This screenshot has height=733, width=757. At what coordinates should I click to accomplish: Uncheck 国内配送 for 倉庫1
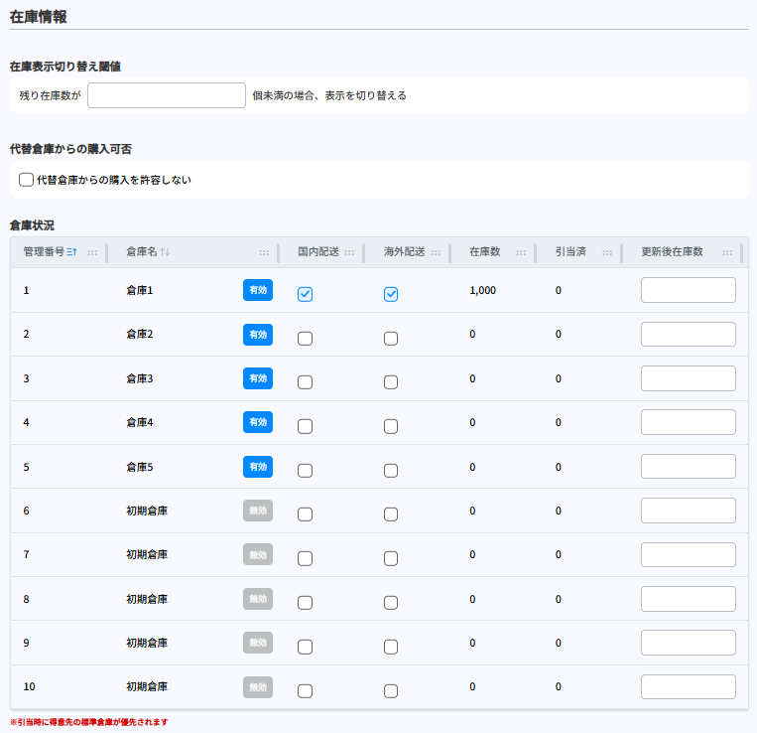pos(306,294)
